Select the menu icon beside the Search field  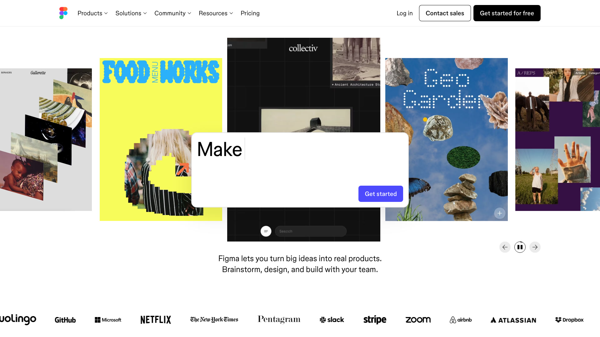266,231
